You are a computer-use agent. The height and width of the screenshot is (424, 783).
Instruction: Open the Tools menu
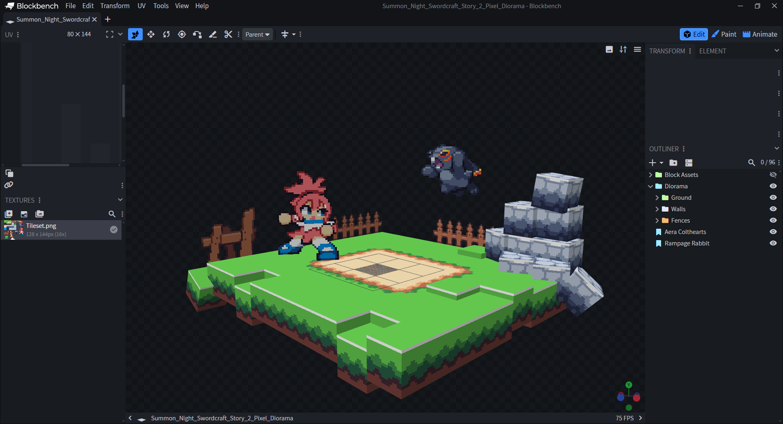point(161,6)
